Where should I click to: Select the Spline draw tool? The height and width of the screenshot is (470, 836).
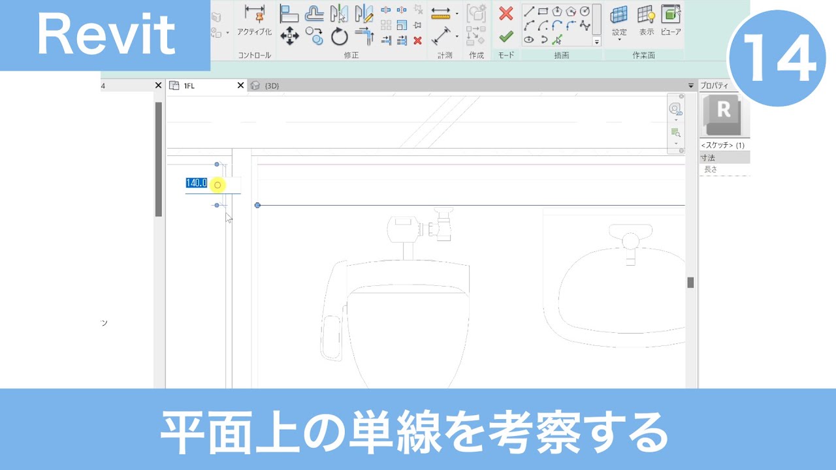[585, 25]
